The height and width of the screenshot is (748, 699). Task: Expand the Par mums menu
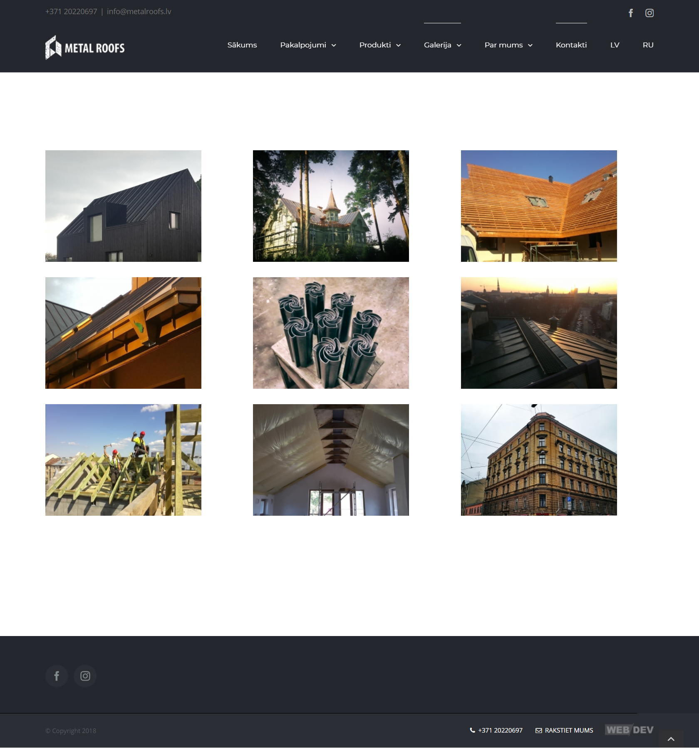coord(508,45)
